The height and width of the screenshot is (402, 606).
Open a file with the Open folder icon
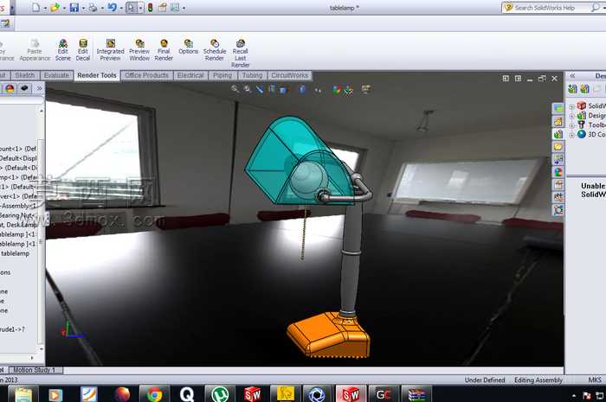pyautogui.click(x=55, y=7)
